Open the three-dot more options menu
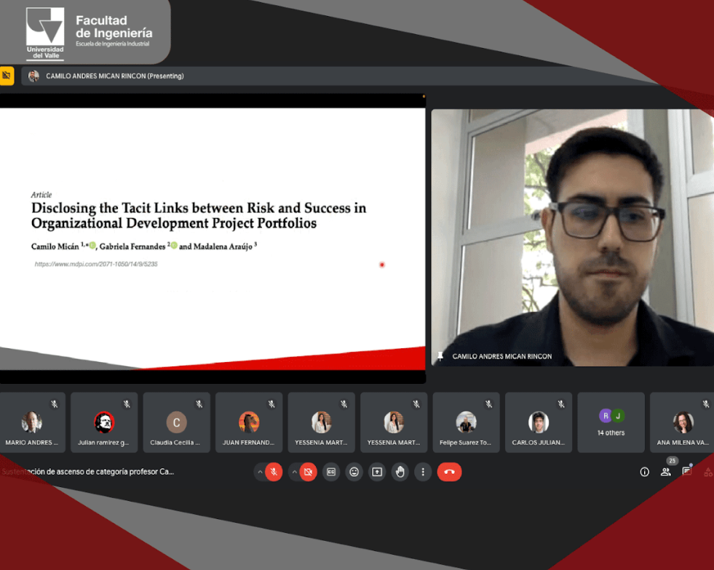714x570 pixels. pos(423,472)
